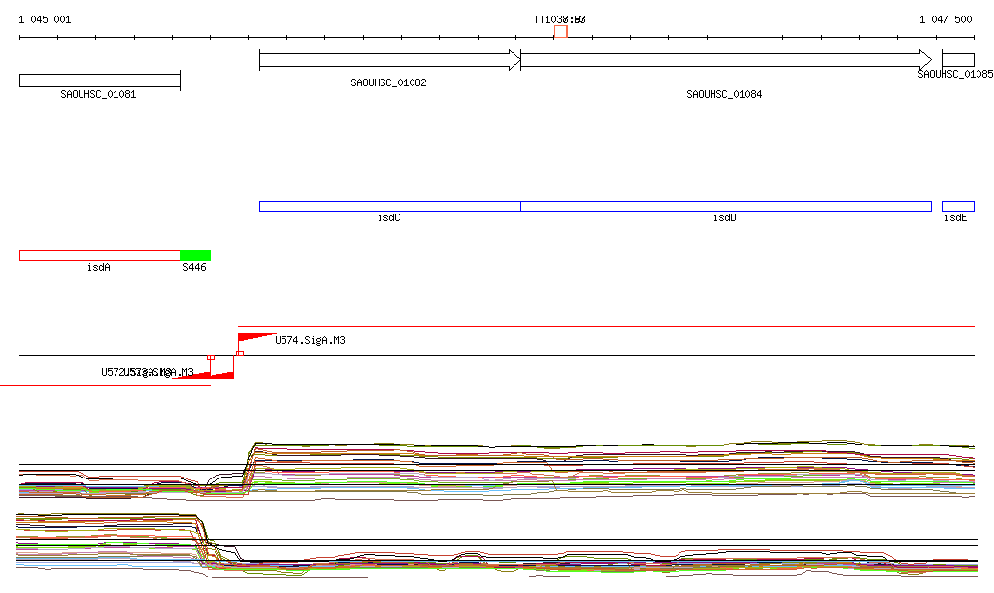Click the red isdA segment bar
This screenshot has width=994, height=593.
(x=99, y=256)
